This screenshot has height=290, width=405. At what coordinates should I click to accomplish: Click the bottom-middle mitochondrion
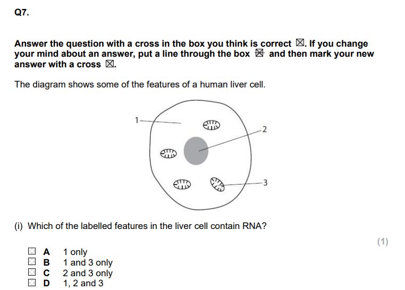pos(182,184)
